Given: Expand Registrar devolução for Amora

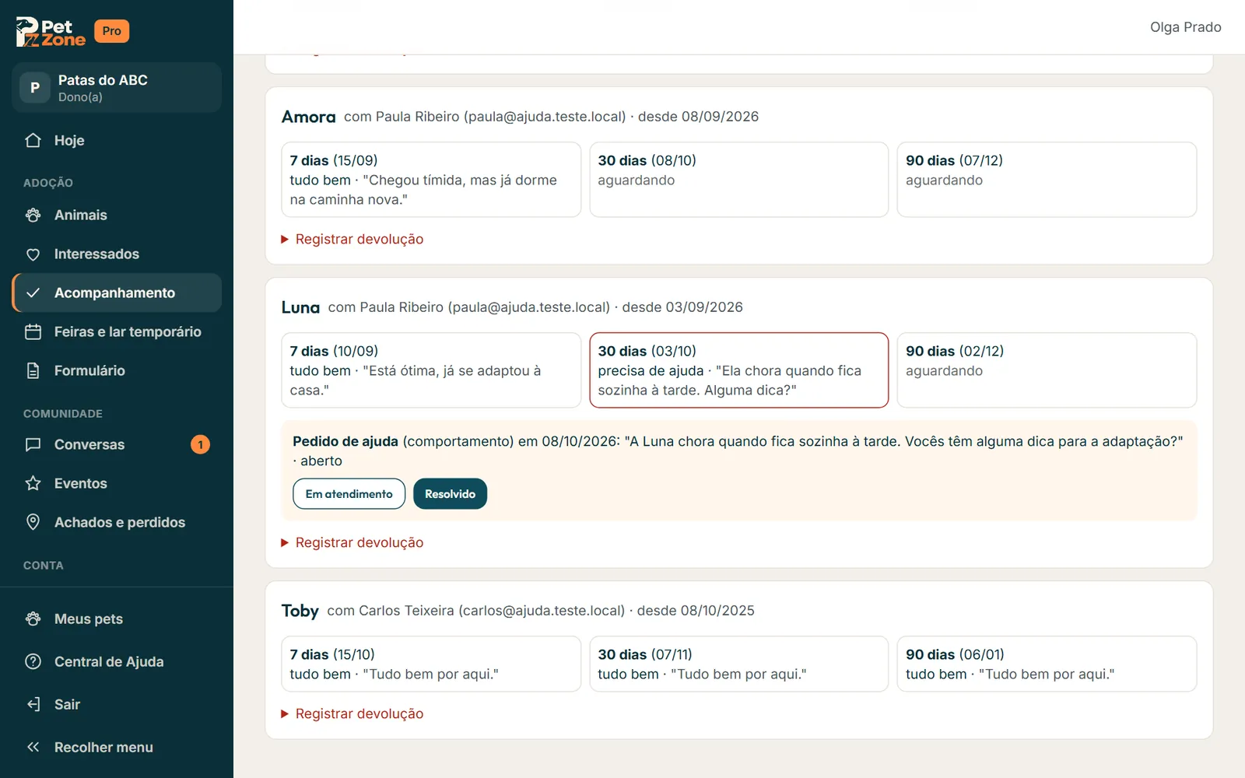Looking at the screenshot, I should 352,240.
